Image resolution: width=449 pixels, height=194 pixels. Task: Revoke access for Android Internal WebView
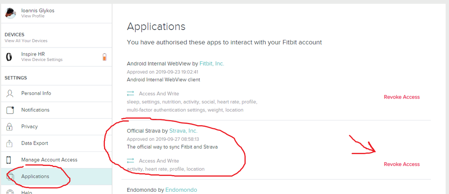[401, 97]
